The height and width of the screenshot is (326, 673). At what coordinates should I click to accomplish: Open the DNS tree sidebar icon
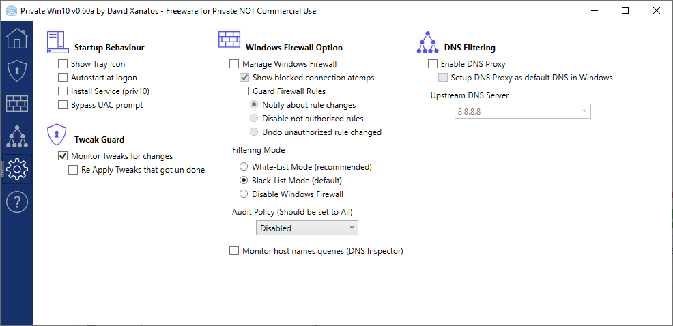(17, 136)
